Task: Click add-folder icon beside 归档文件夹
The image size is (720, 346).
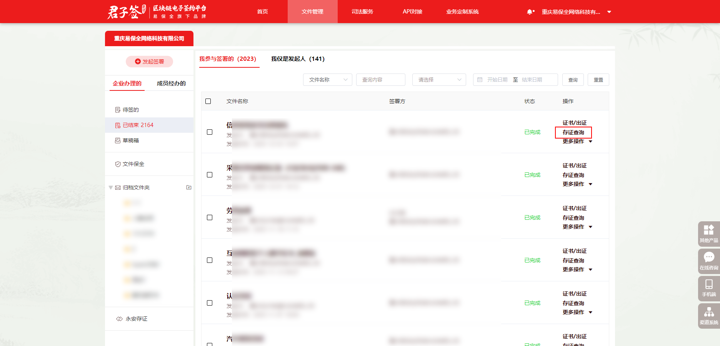Action: (x=189, y=187)
